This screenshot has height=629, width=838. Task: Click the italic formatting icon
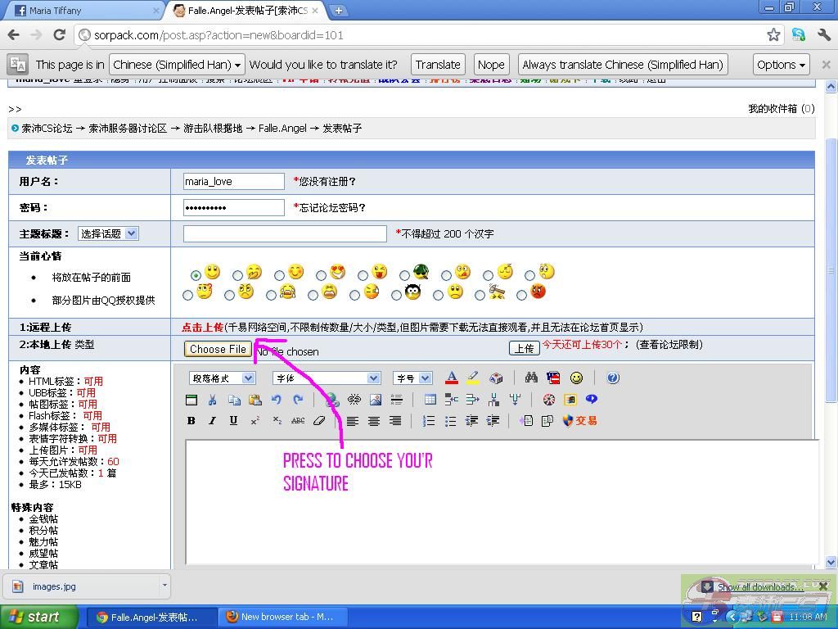212,421
